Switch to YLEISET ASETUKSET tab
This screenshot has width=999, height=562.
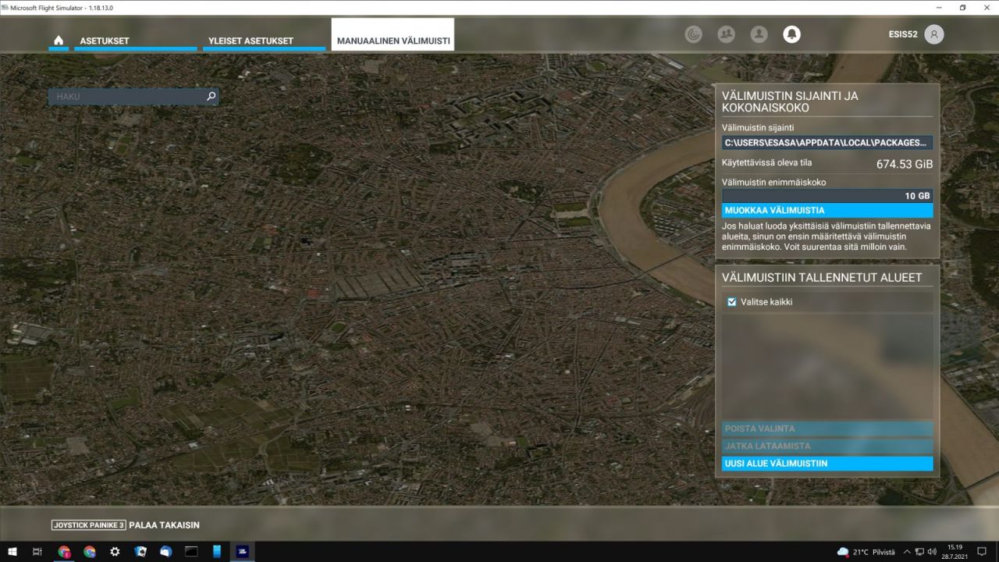[264, 41]
